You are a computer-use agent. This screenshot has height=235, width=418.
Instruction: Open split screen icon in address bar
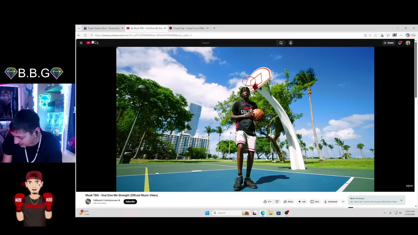[365, 35]
